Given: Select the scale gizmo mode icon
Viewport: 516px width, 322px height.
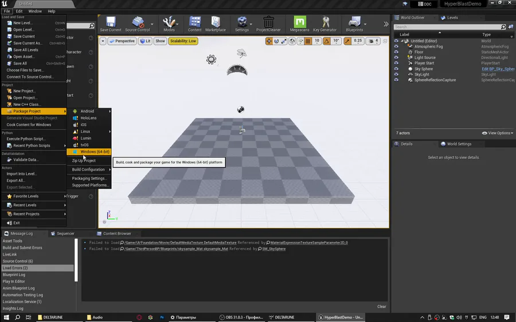Looking at the screenshot, I should click(284, 41).
